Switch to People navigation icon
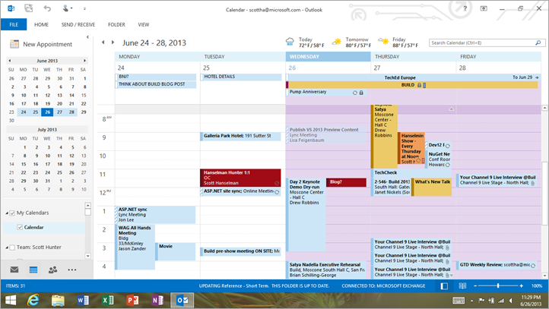The width and height of the screenshot is (549, 309). coord(53,270)
